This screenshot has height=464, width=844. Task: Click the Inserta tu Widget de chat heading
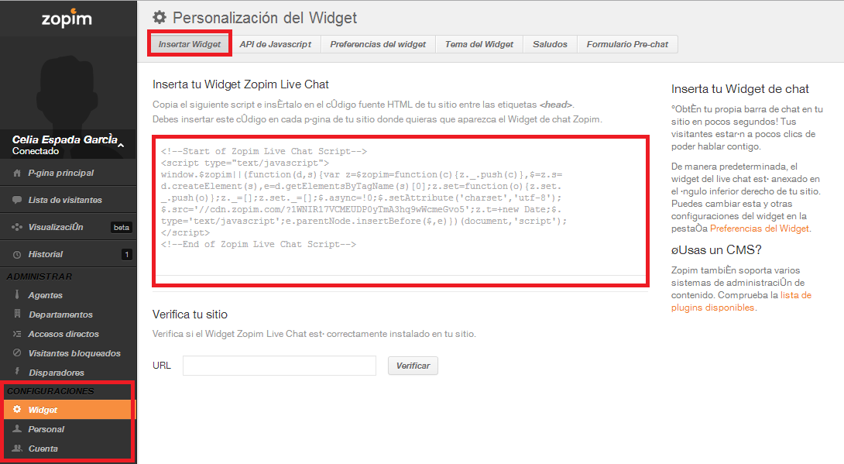740,89
